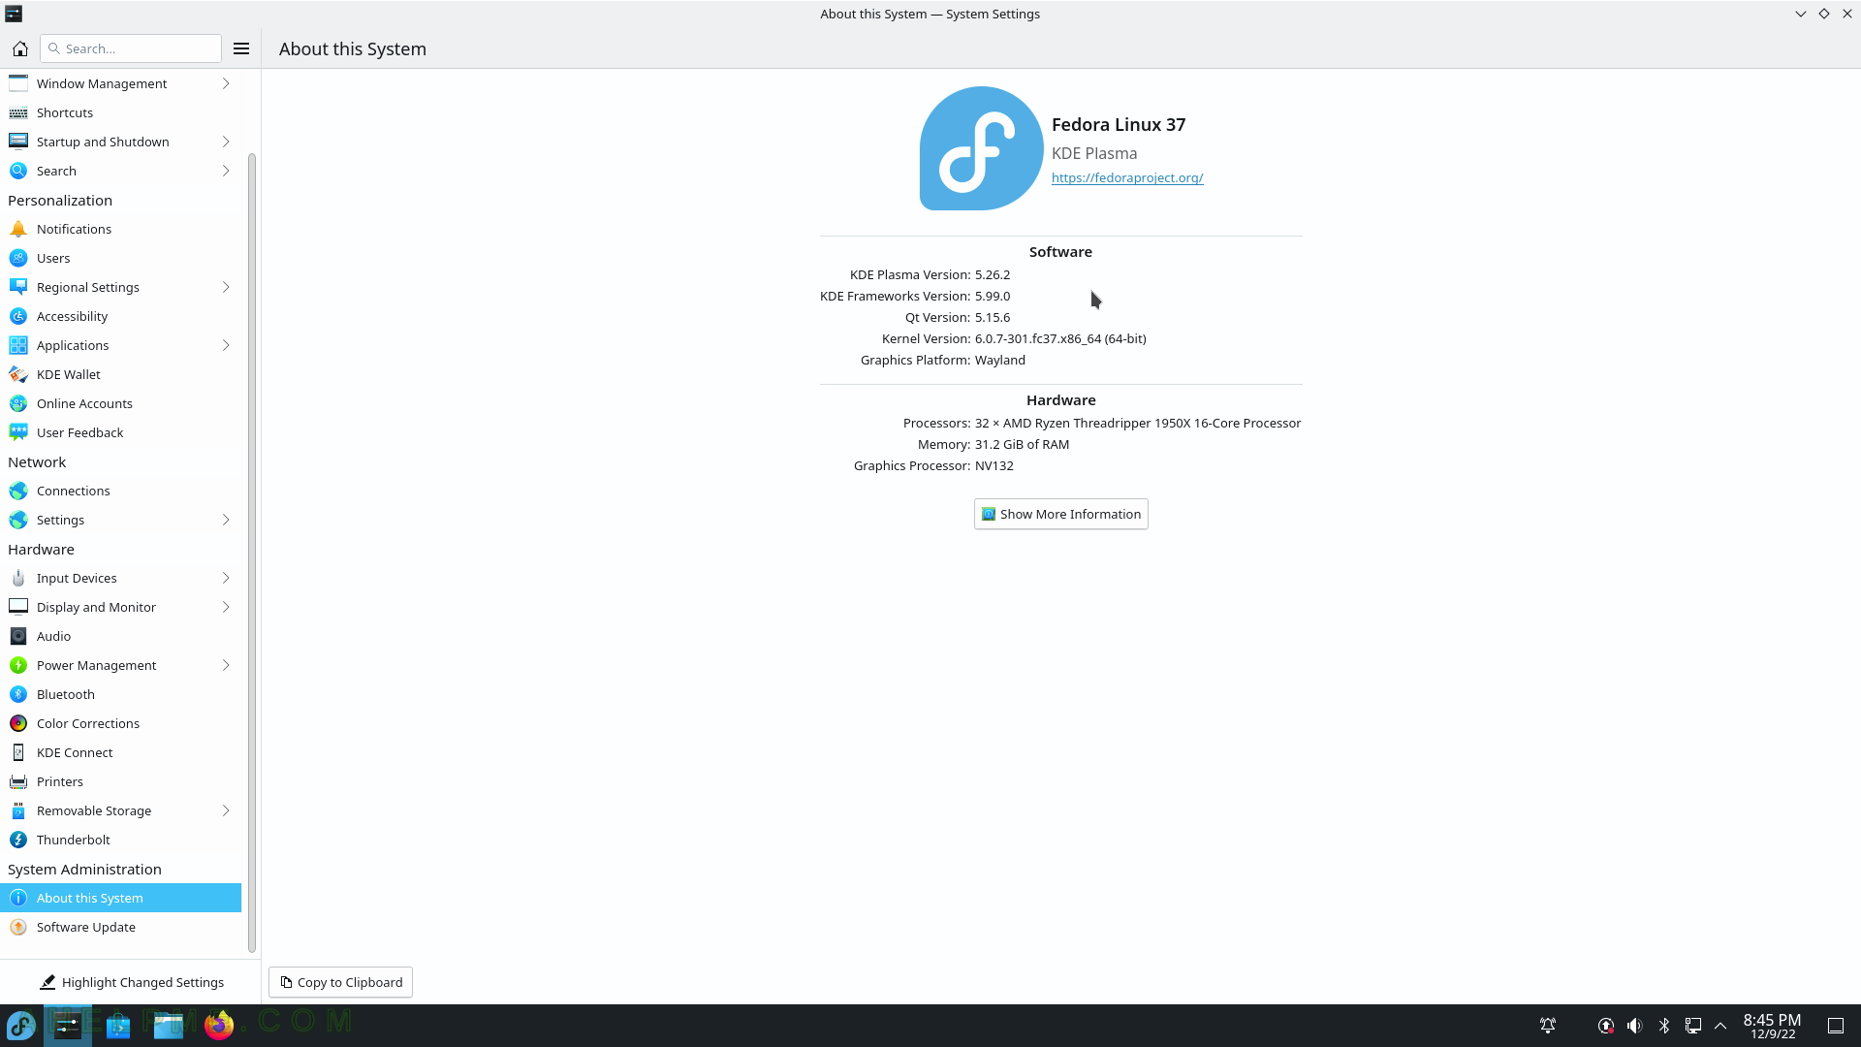Open the Notifications bell icon
Screen dimensions: 1861x1047
coord(18,229)
